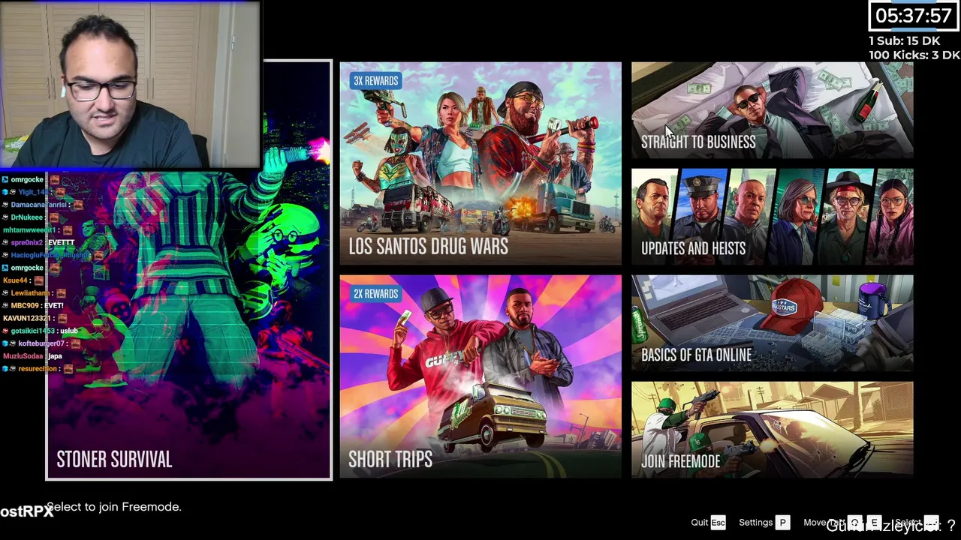
Task: Click chat user spre0nix2's EVETTT message
Action: (61, 243)
